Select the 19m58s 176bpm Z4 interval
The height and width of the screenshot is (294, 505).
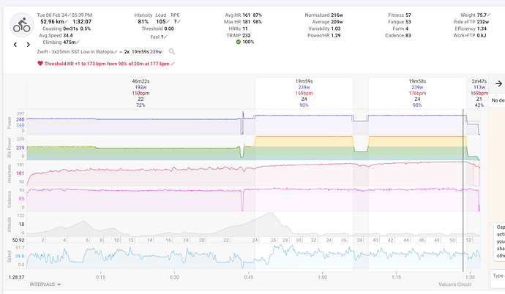[x=417, y=93]
